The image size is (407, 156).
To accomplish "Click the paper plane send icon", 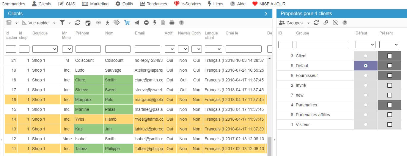I will pos(137,23).
